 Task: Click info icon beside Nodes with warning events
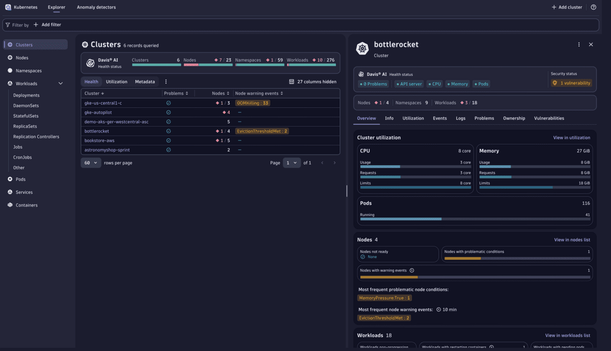pyautogui.click(x=412, y=270)
